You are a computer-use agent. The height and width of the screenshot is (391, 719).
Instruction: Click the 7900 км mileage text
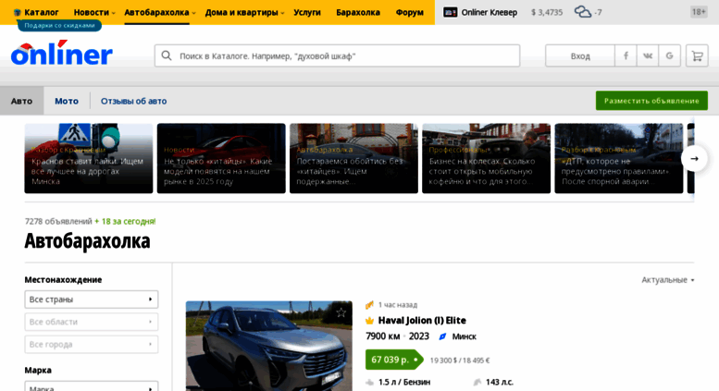click(x=382, y=336)
